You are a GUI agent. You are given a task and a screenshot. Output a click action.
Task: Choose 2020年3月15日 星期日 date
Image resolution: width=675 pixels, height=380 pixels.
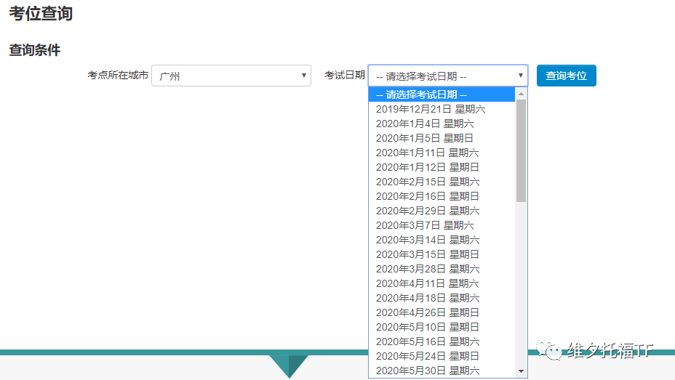442,254
